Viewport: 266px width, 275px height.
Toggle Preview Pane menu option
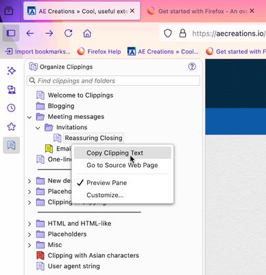[123, 183]
